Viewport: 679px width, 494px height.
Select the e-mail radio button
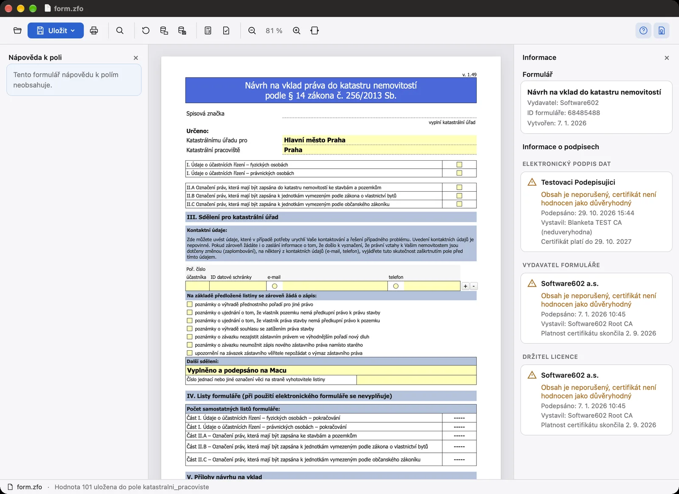[275, 286]
